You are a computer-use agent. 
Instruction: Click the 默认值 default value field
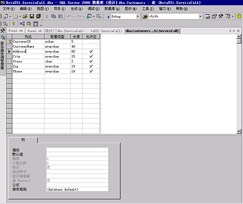coord(77,154)
